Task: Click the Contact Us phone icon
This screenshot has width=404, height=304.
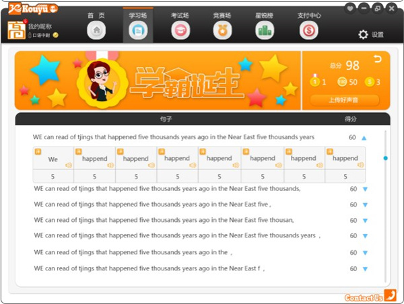Action: [x=391, y=295]
